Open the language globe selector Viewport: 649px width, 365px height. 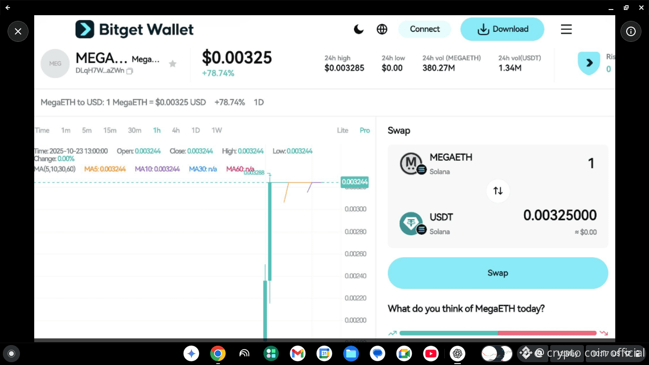(x=382, y=29)
